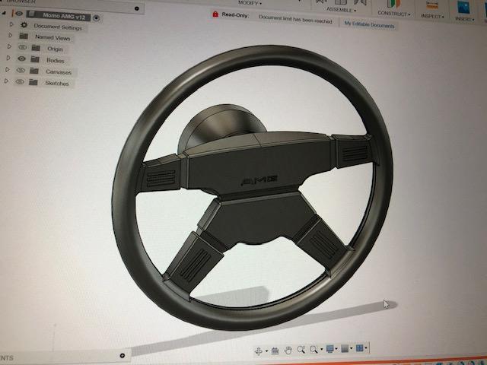Open the Look At view tool
This screenshot has height=365, width=487.
275,351
